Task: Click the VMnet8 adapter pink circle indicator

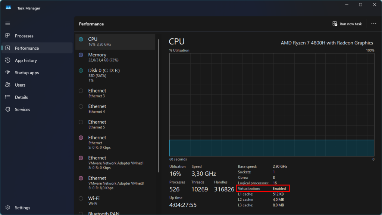Action: point(81,178)
